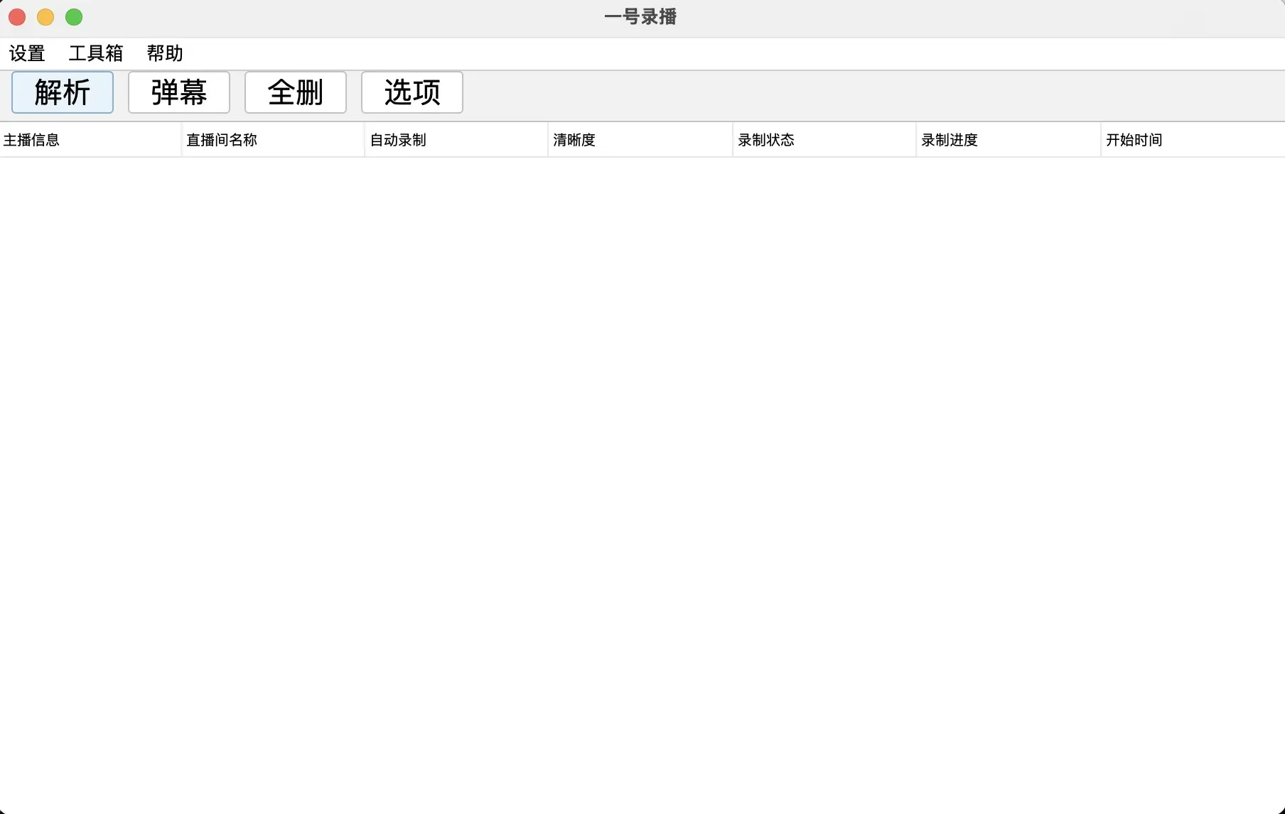
Task: Click the 弹幕 toolbar button
Action: [x=178, y=92]
